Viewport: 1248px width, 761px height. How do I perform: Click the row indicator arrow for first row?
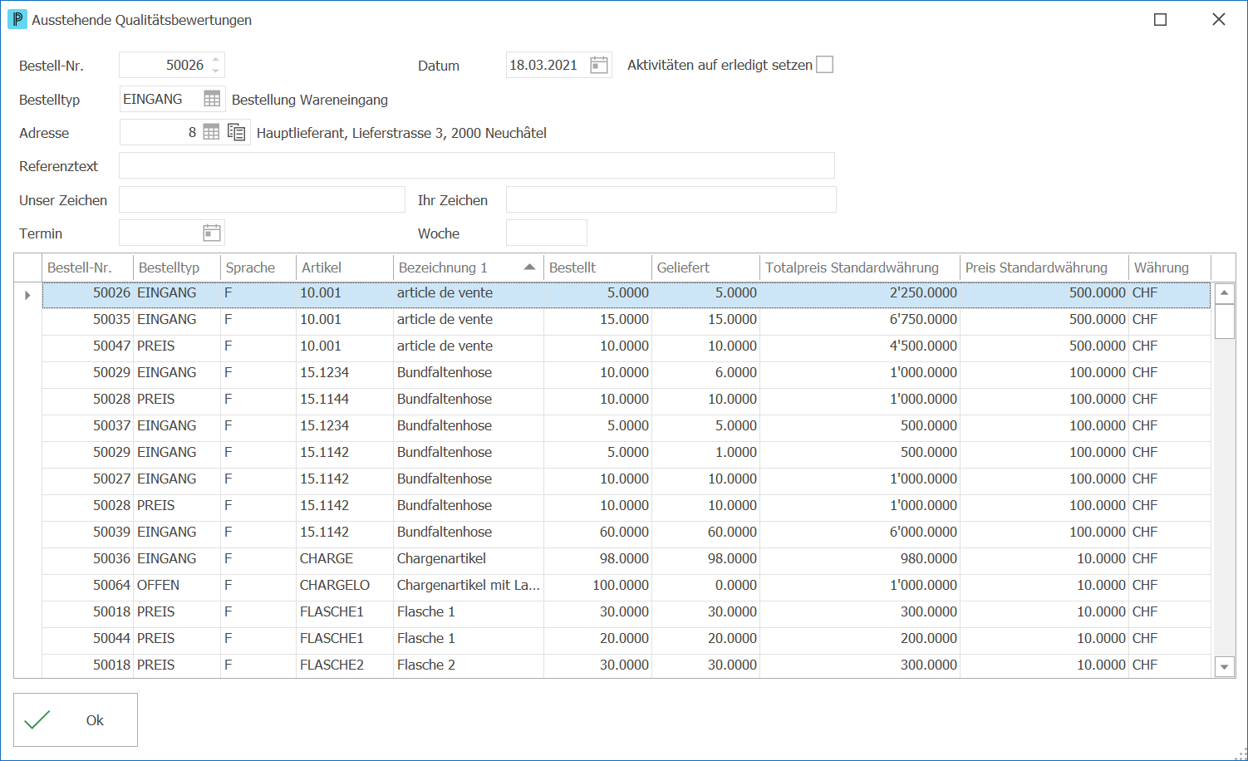point(27,295)
